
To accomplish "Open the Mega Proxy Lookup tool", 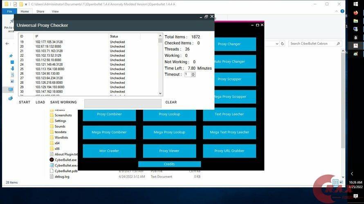I will point(169,132).
